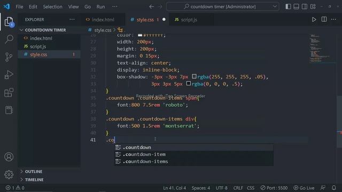Open the command center search dropdown arrow

click(275, 6)
